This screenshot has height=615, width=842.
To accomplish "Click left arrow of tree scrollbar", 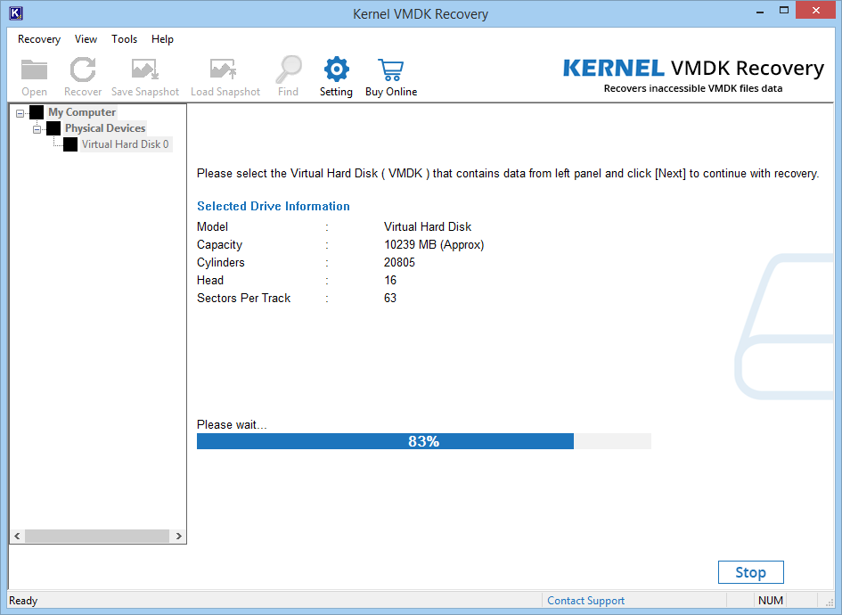I will click(17, 536).
